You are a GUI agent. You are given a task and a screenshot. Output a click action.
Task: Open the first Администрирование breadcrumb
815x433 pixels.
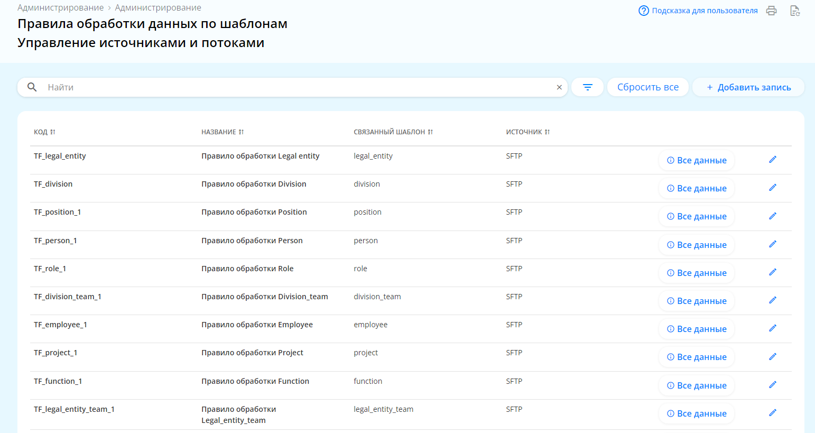(60, 8)
